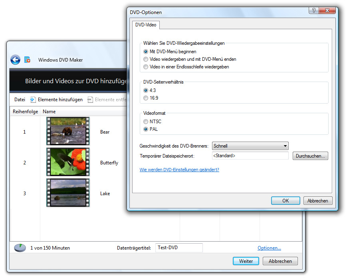Image resolution: width=347 pixels, height=278 pixels.
Task: Click the blue back arrow button
Action: (15, 60)
